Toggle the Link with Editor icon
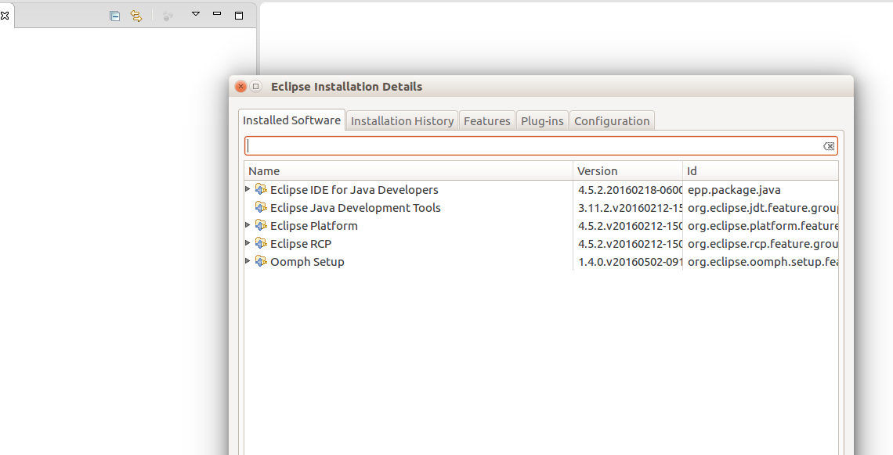Viewport: 893px width, 455px height. point(136,16)
